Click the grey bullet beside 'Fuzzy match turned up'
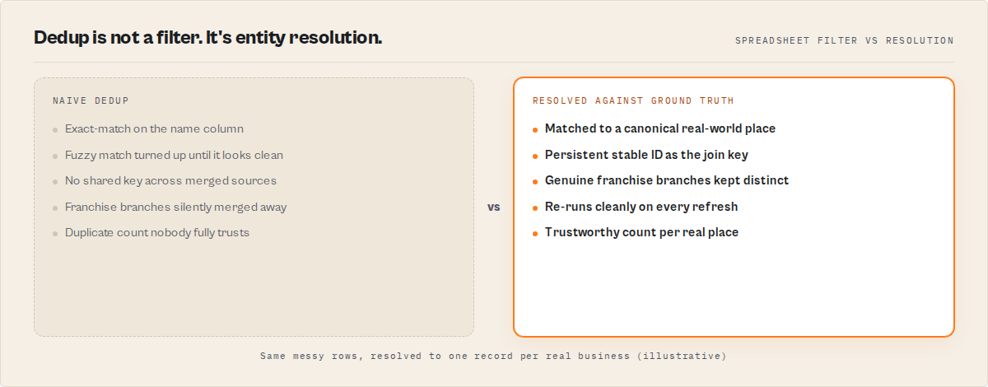Image resolution: width=988 pixels, height=387 pixels. point(55,156)
